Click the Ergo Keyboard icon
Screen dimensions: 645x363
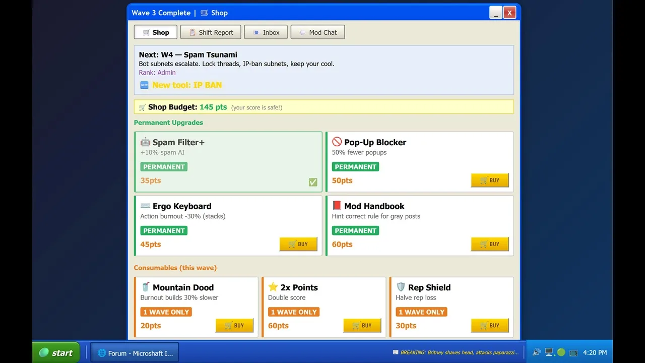[x=145, y=206]
